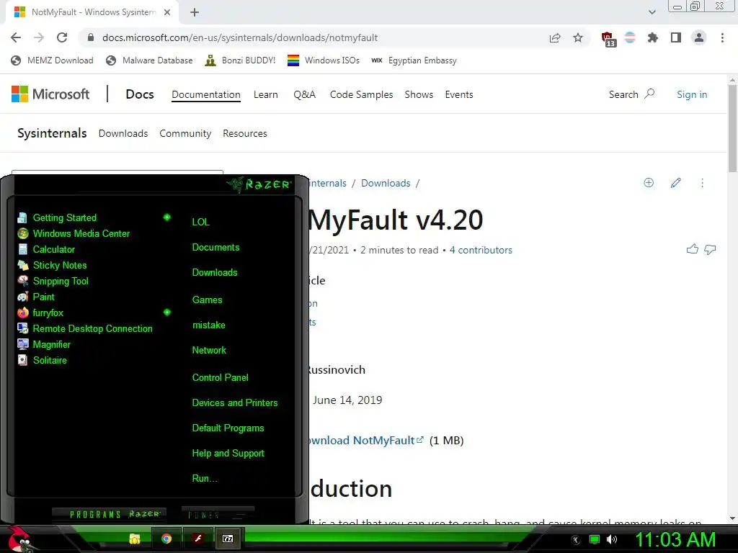Open the Chrome taskbar icon
Screen dimensions: 738x553
point(166,539)
